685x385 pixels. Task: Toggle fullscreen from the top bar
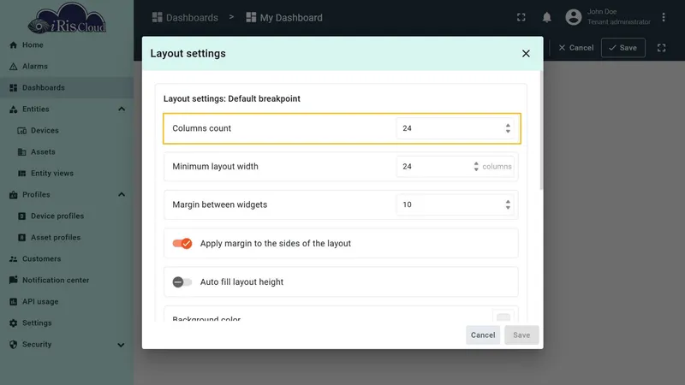click(521, 17)
